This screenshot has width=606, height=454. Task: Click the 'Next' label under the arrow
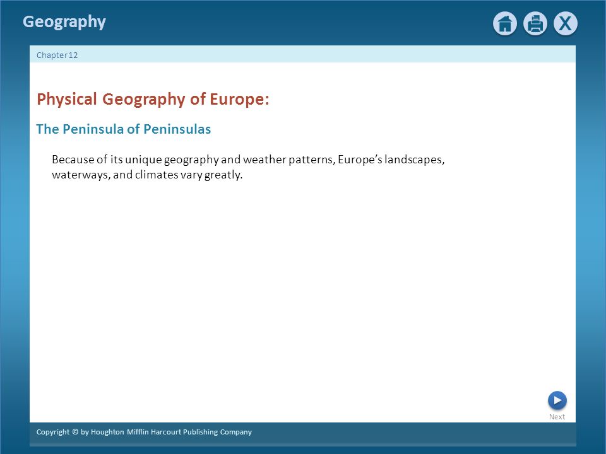557,417
